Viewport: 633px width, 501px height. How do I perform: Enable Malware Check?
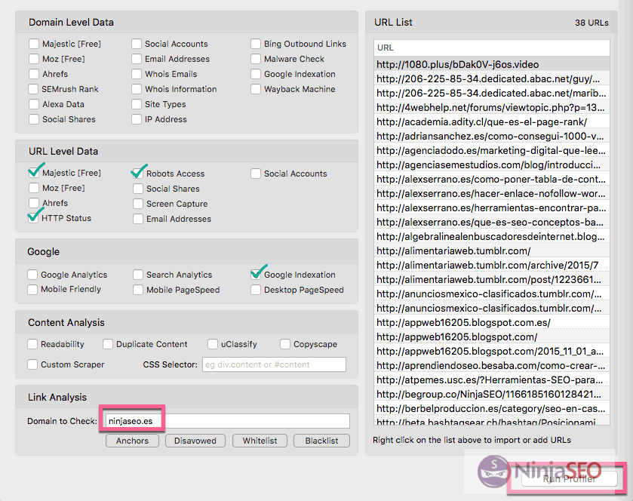pos(256,59)
